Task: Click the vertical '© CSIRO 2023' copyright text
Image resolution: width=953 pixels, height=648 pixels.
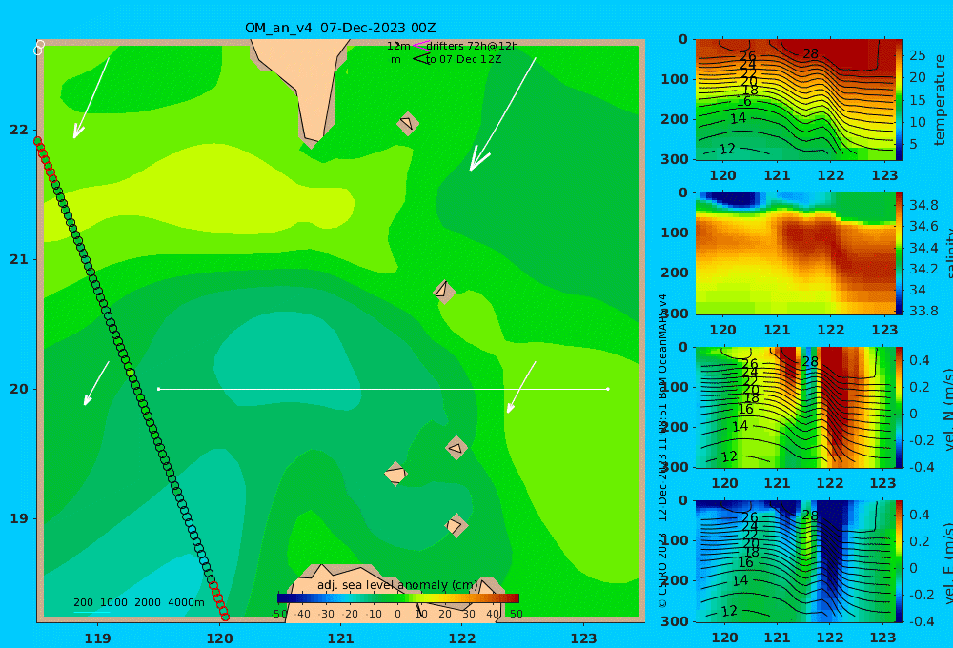Action: pyautogui.click(x=663, y=570)
